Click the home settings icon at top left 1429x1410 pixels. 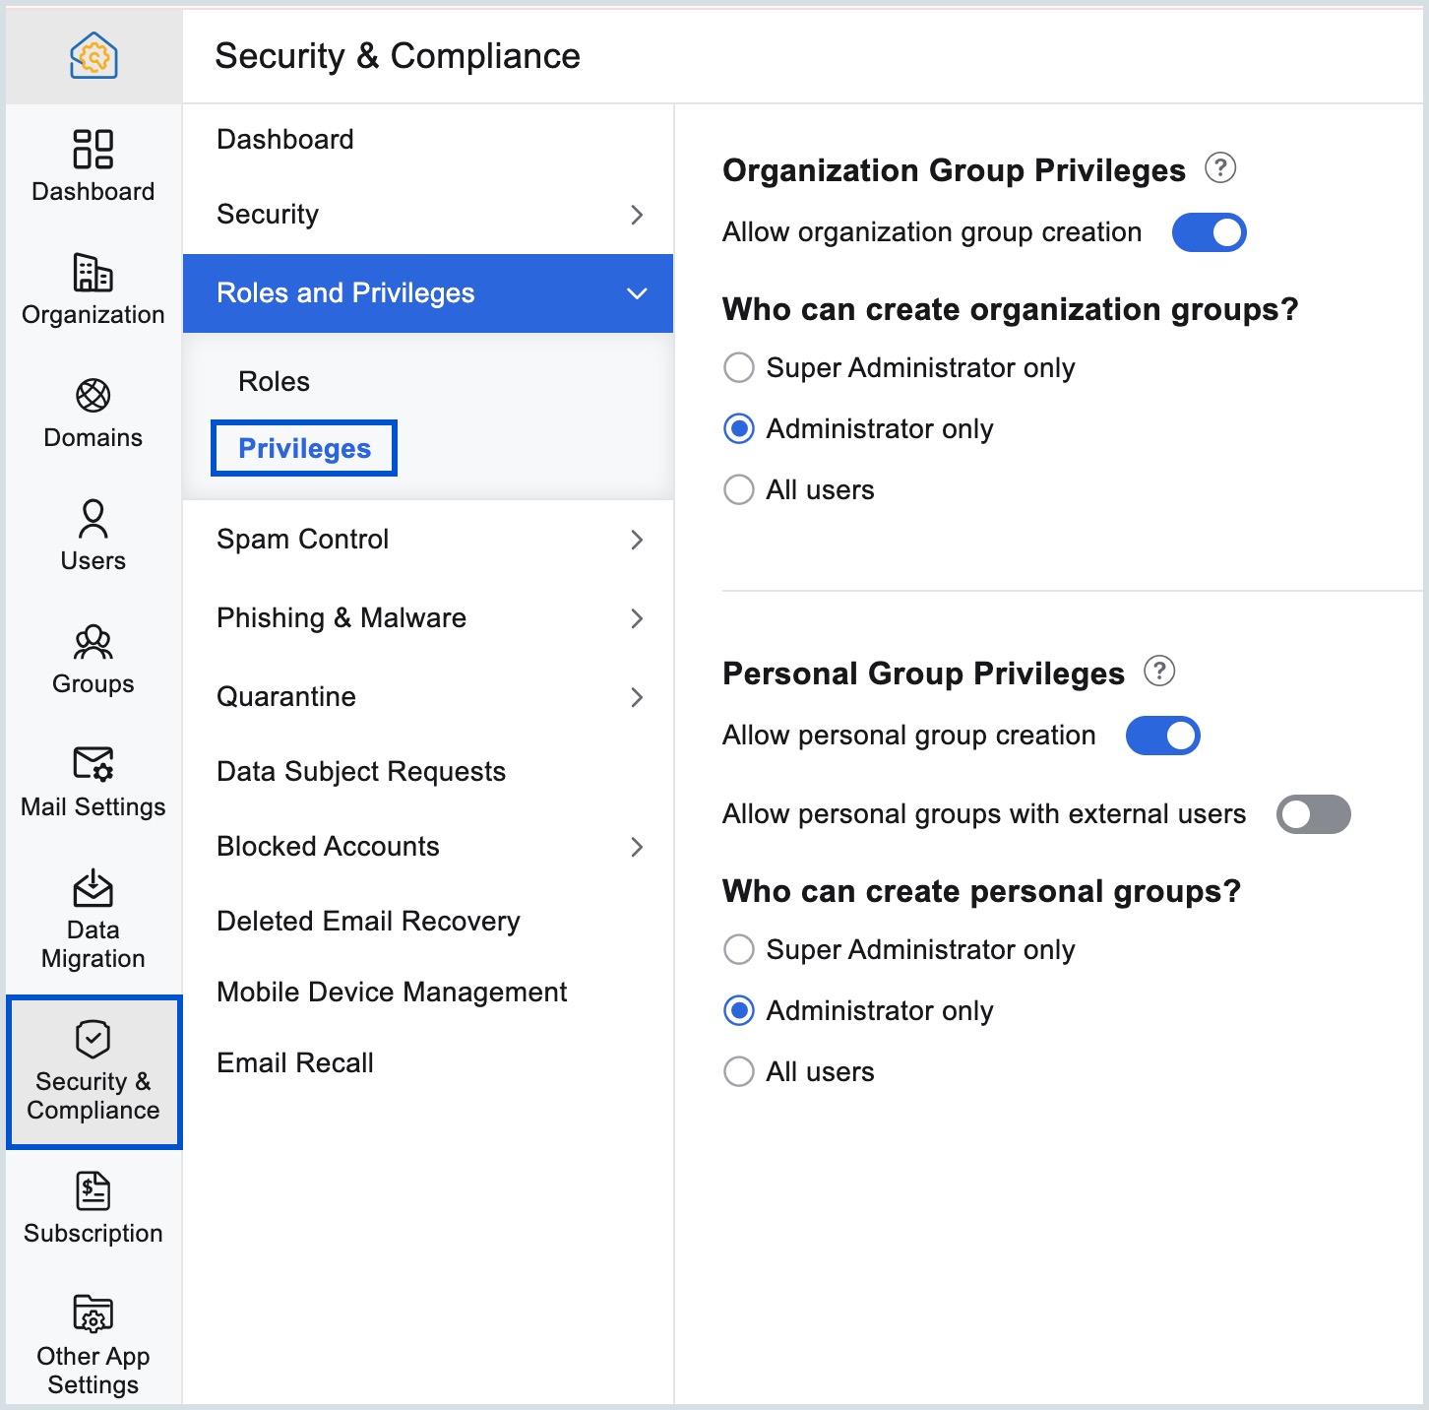point(93,55)
